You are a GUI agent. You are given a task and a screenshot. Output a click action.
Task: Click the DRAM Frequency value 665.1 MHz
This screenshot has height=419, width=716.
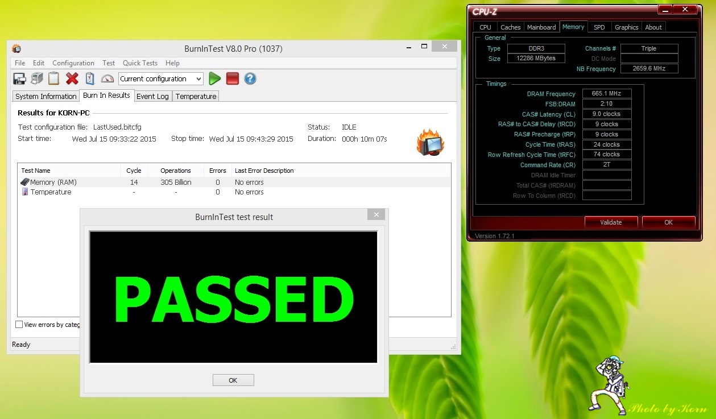(607, 94)
